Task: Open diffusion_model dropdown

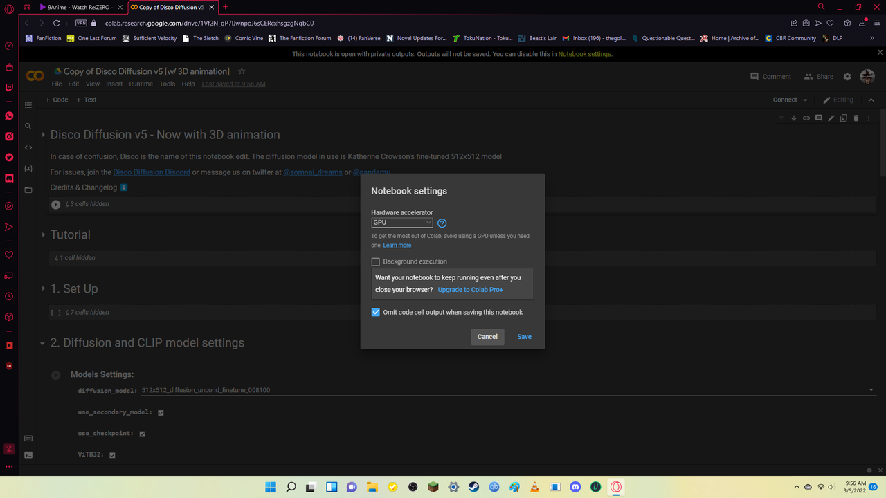Action: 507,390
